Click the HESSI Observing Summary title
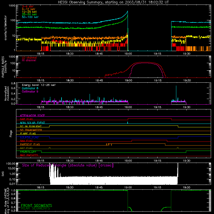 [113, 2]
